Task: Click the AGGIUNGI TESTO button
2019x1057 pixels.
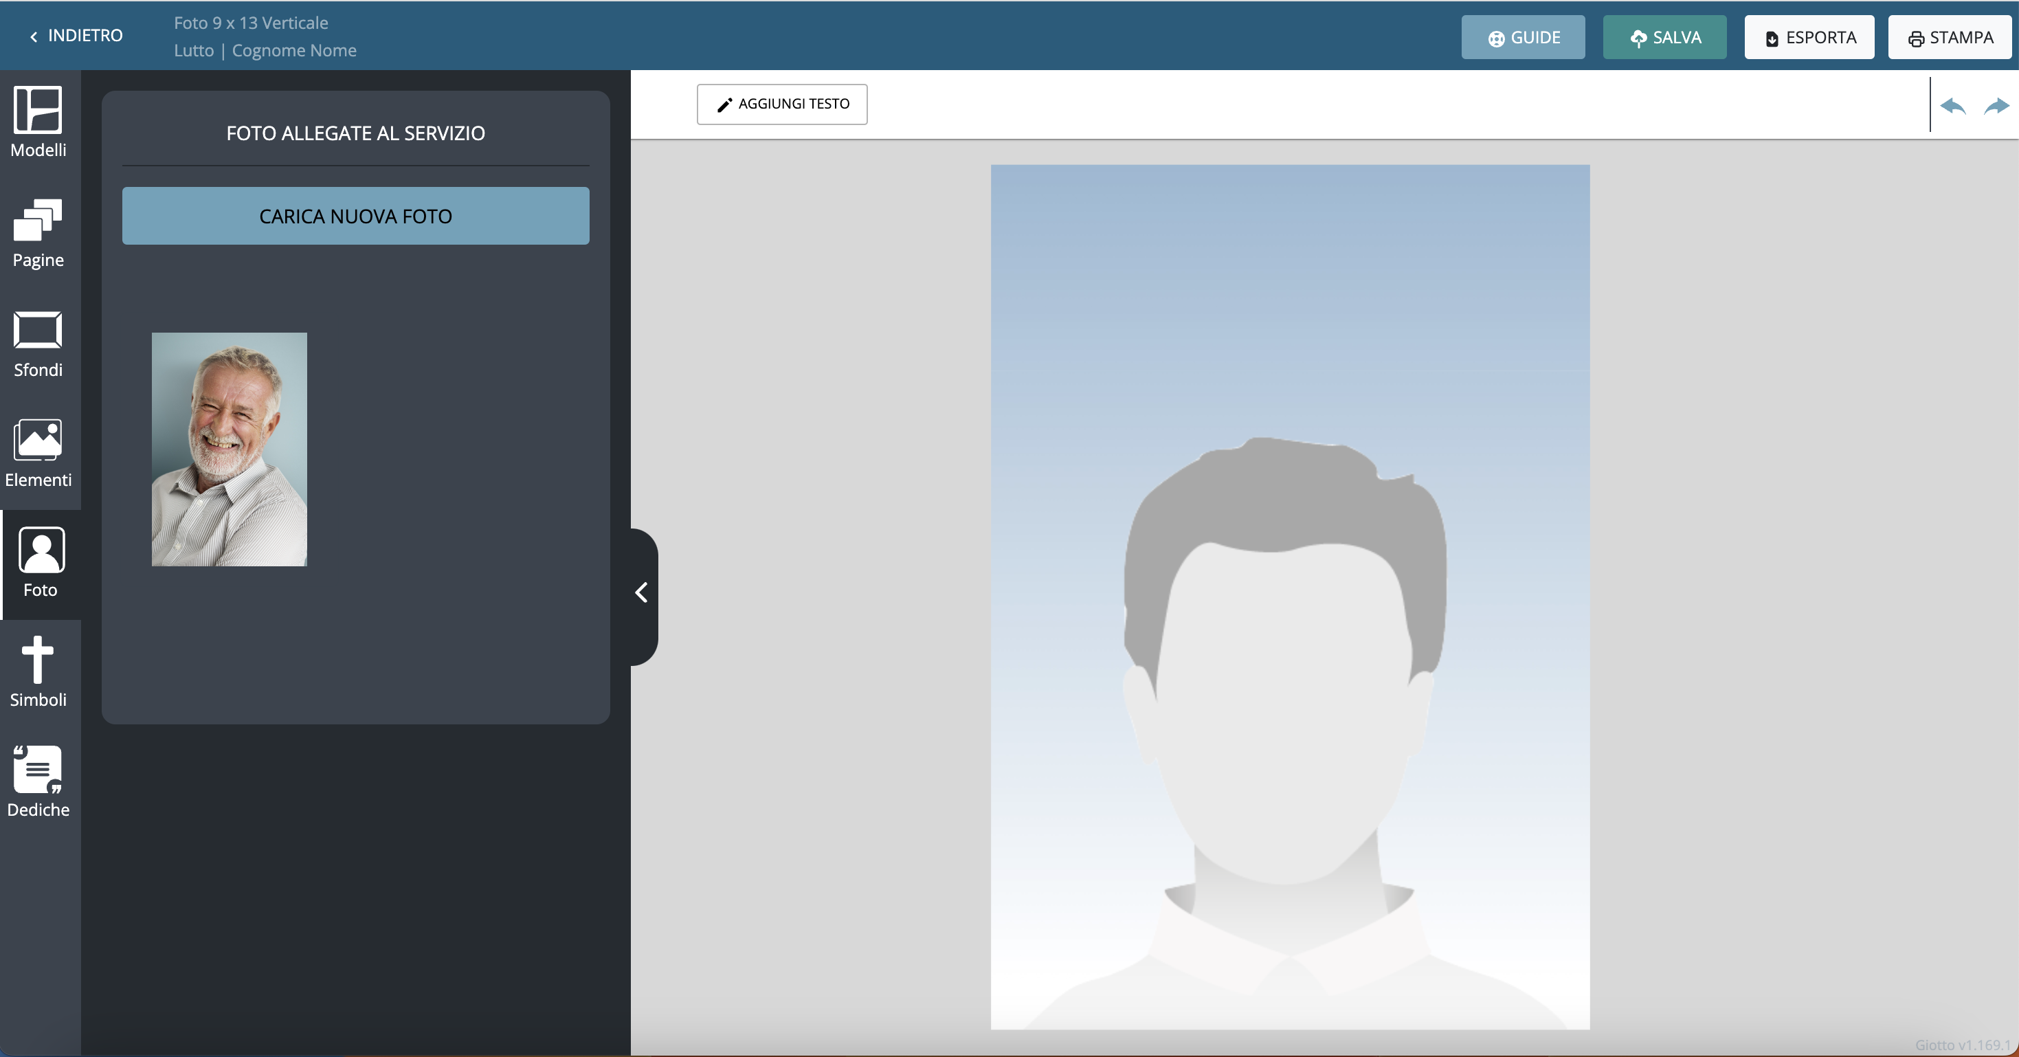Action: (x=781, y=104)
